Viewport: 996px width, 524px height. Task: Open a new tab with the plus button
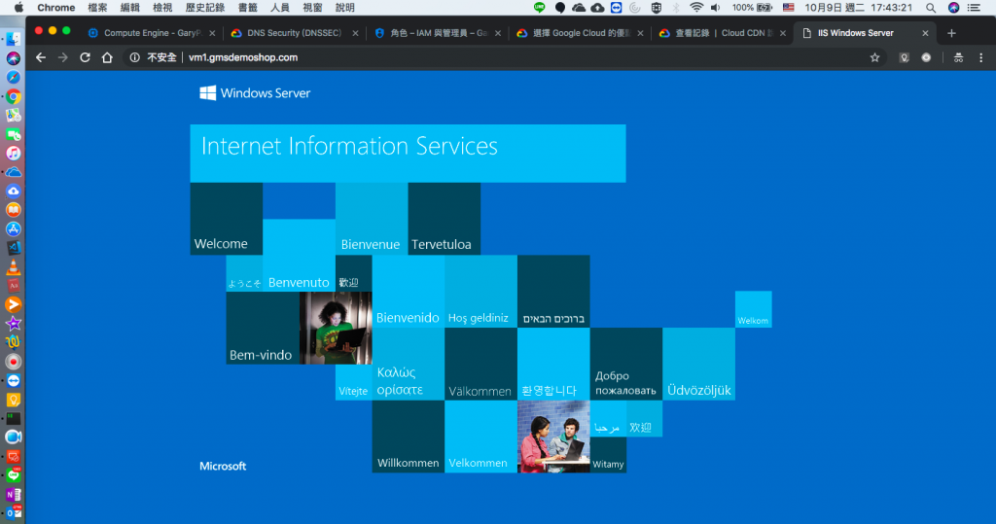(951, 33)
